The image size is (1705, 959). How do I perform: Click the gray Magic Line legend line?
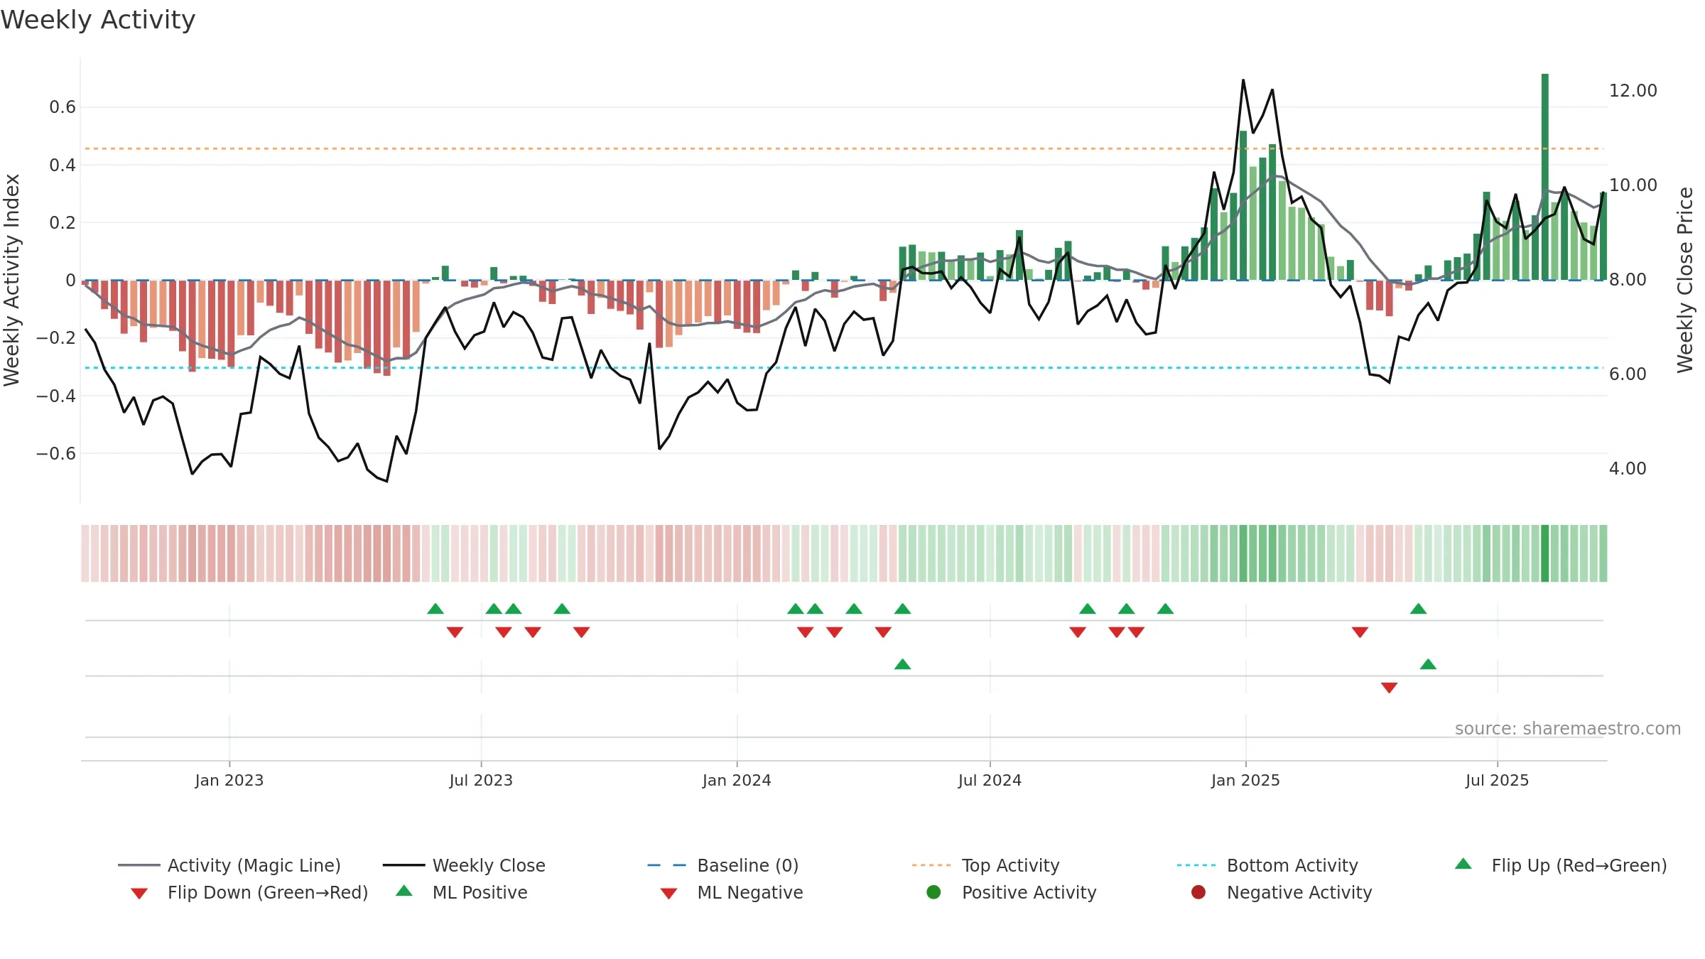click(139, 865)
